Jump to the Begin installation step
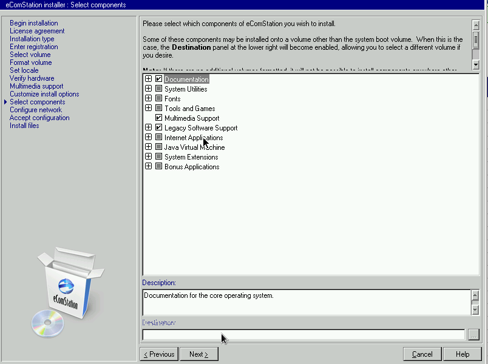Image resolution: width=488 pixels, height=364 pixels. click(x=33, y=23)
